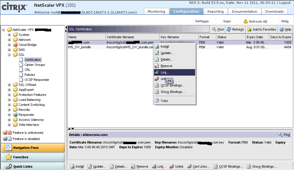Image resolution: width=294 pixels, height=170 pixels.
Task: Click the Add to Favorites star icon
Action: (x=249, y=29)
